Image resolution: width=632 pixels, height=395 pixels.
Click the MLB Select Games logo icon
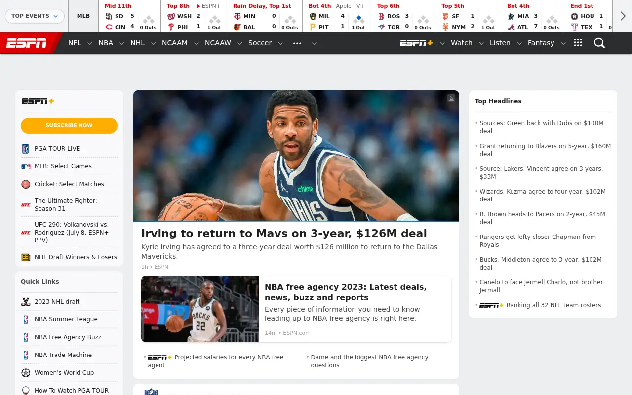point(26,166)
